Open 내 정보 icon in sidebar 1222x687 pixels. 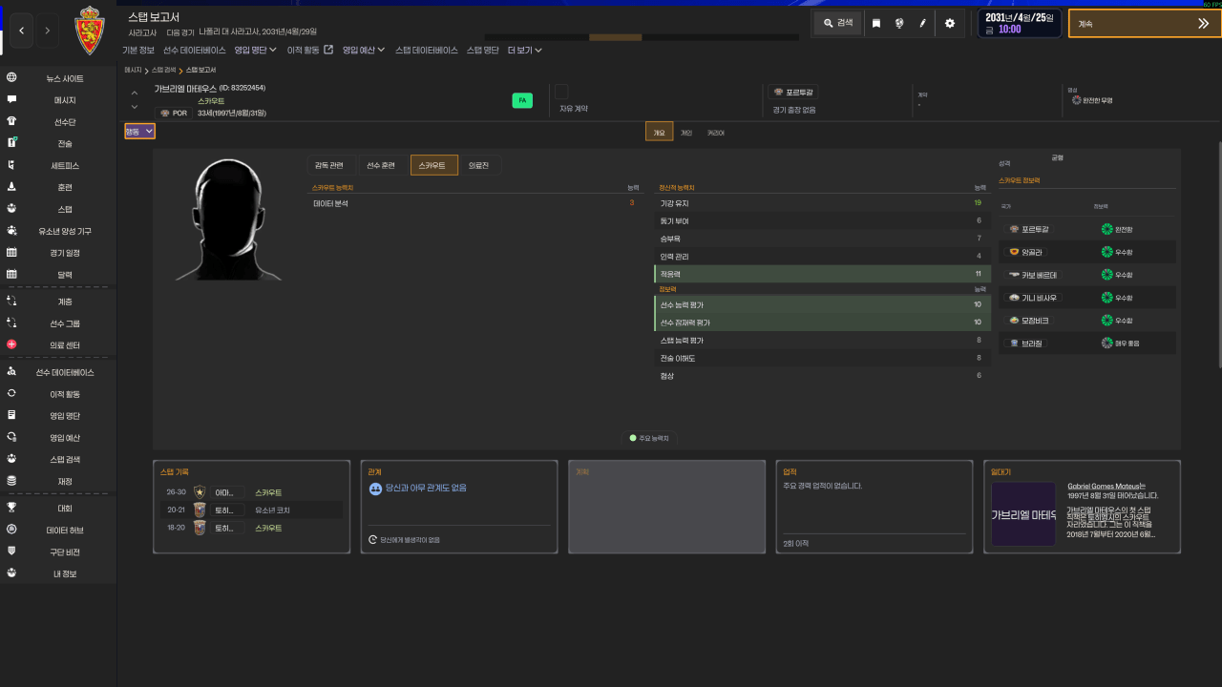pos(11,573)
